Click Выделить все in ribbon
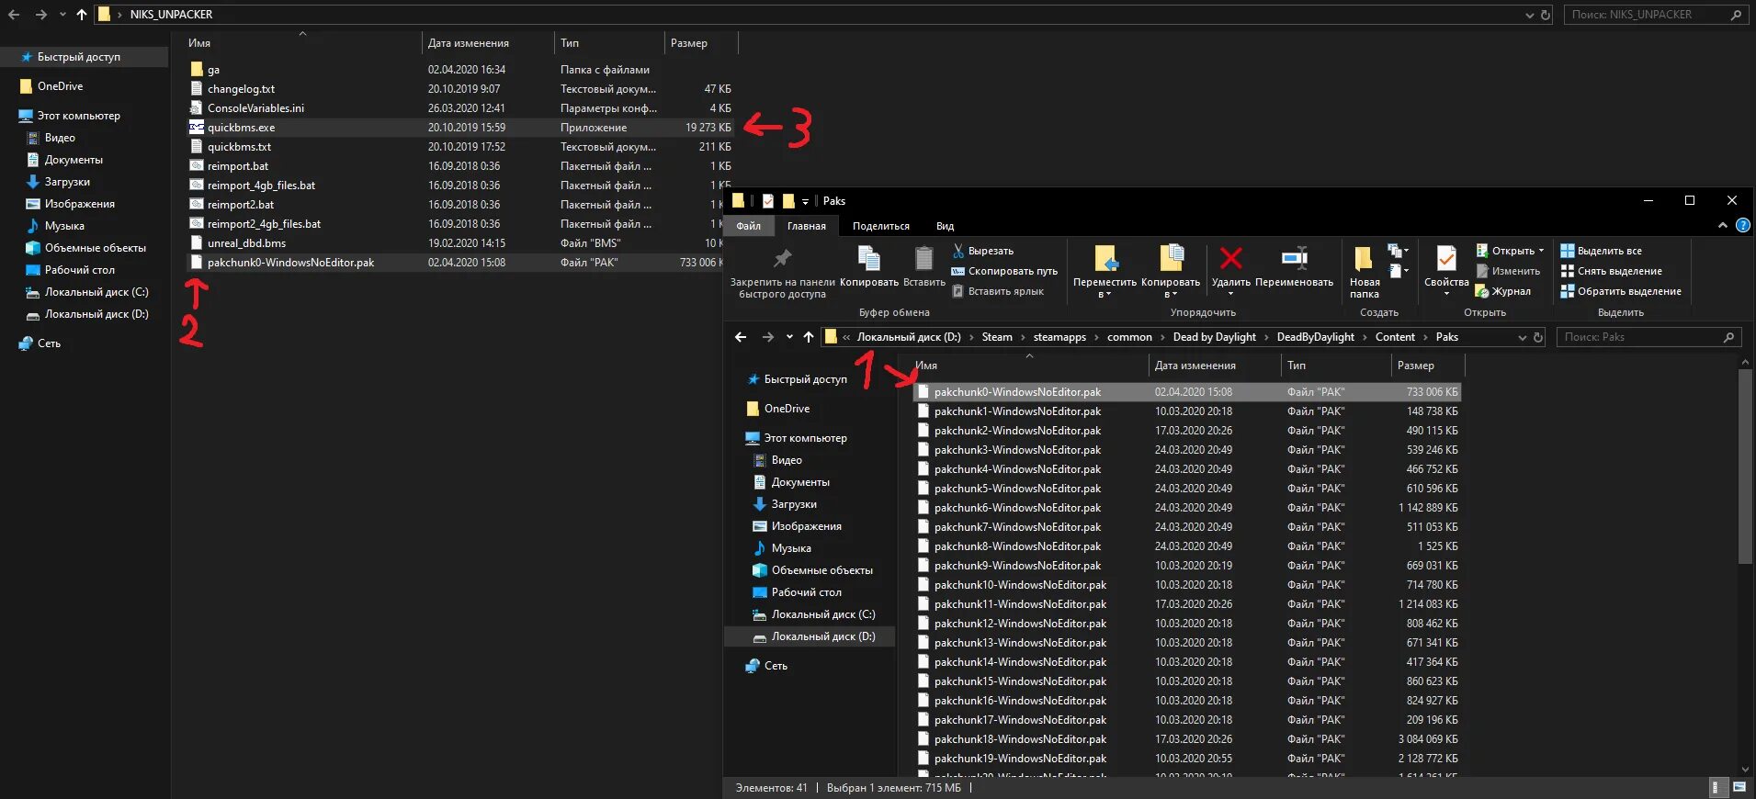The height and width of the screenshot is (799, 1756). tap(1602, 251)
